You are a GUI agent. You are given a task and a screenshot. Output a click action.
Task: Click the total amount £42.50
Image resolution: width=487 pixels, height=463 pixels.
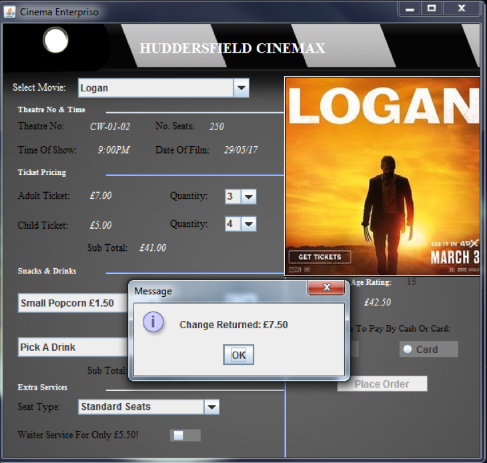tap(378, 302)
